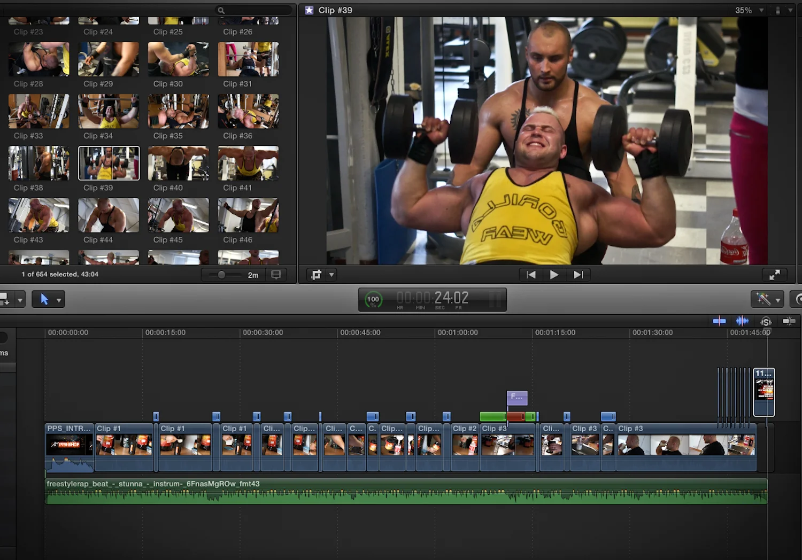Jump to the previous edit point
This screenshot has width=802, height=560.
tap(531, 275)
